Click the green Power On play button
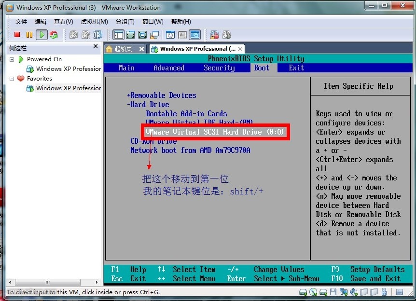 [42, 35]
